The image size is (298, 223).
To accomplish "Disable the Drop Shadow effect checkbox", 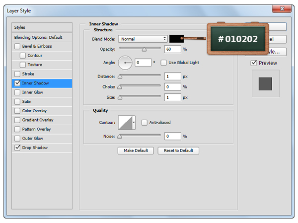I will tap(18, 148).
